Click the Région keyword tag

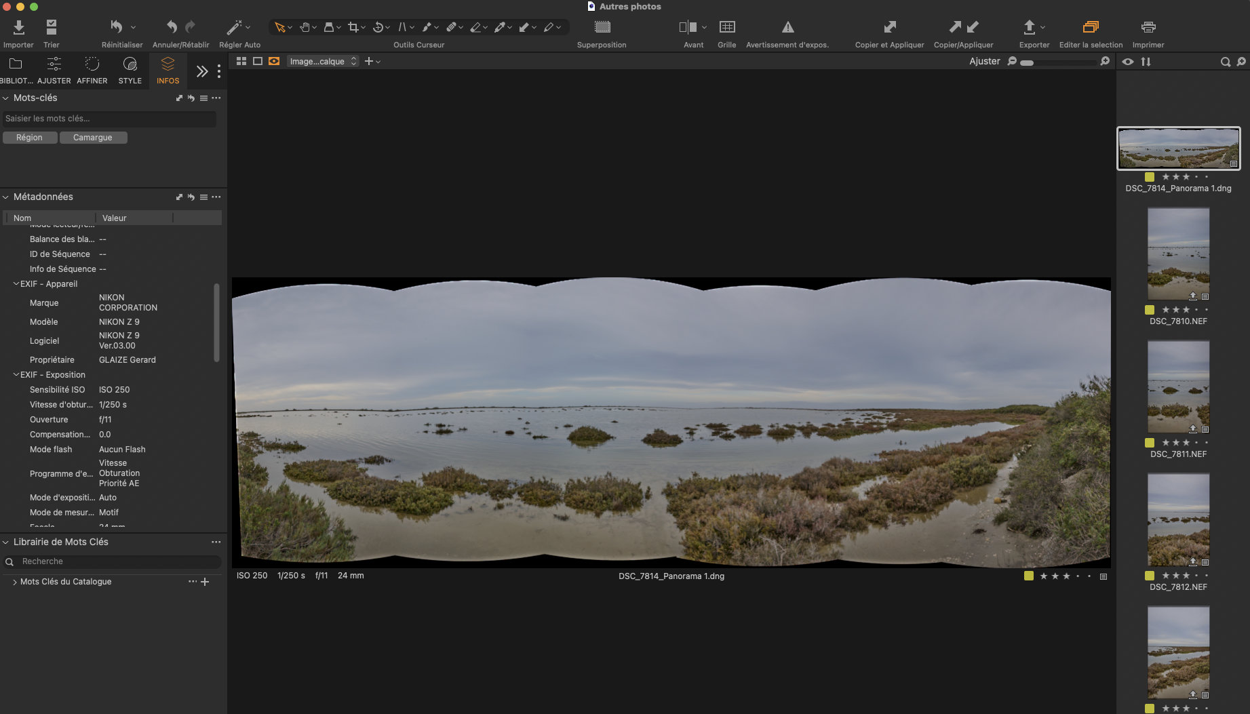click(x=29, y=138)
